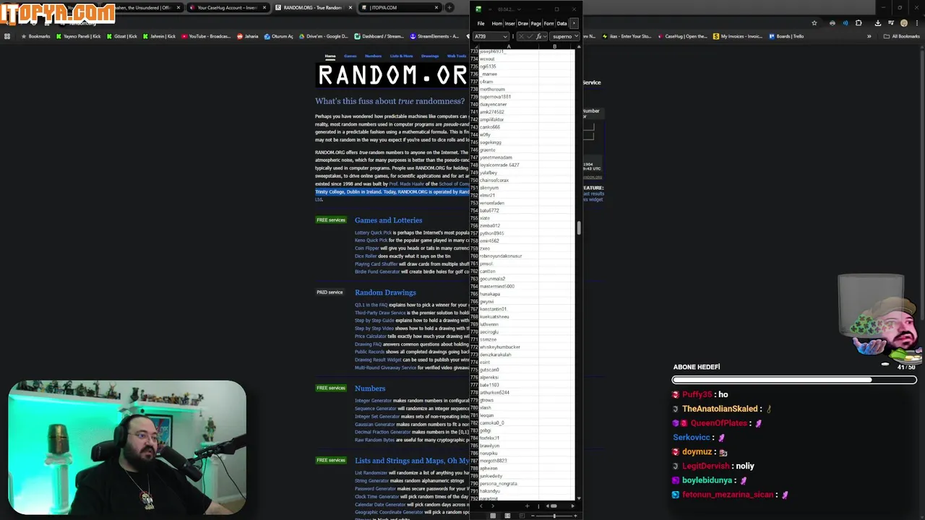Screen dimensions: 925x520
Task: Click the Excel zoom slider
Action: (554, 515)
